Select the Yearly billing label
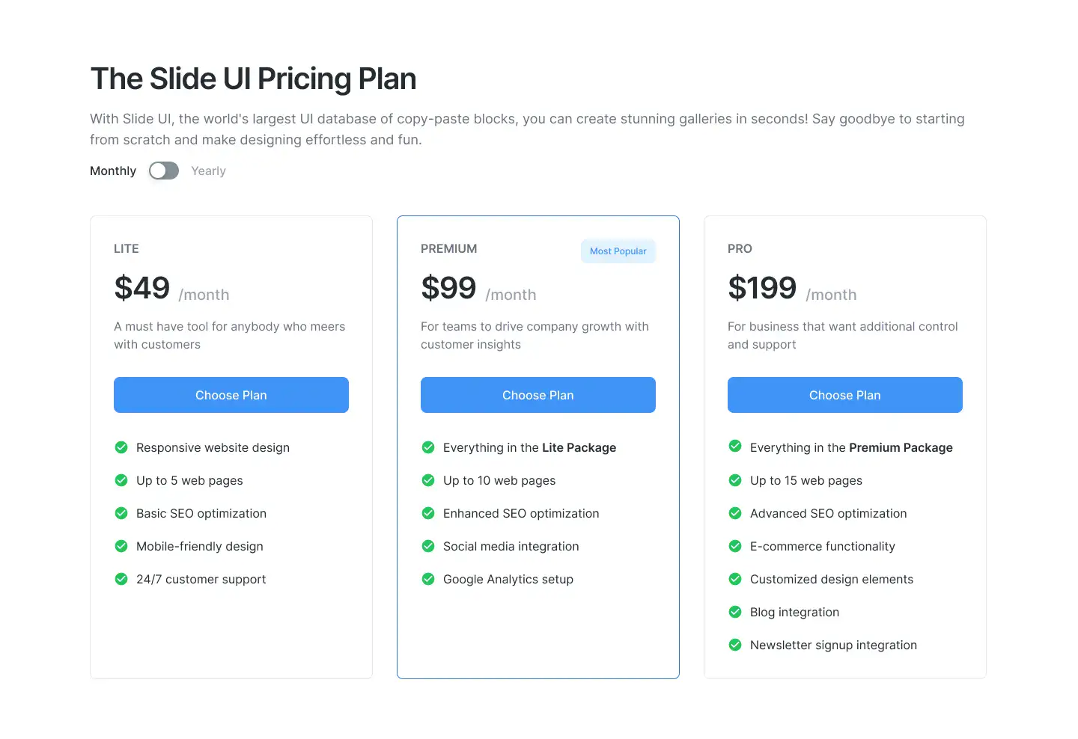This screenshot has width=1078, height=739. (208, 171)
